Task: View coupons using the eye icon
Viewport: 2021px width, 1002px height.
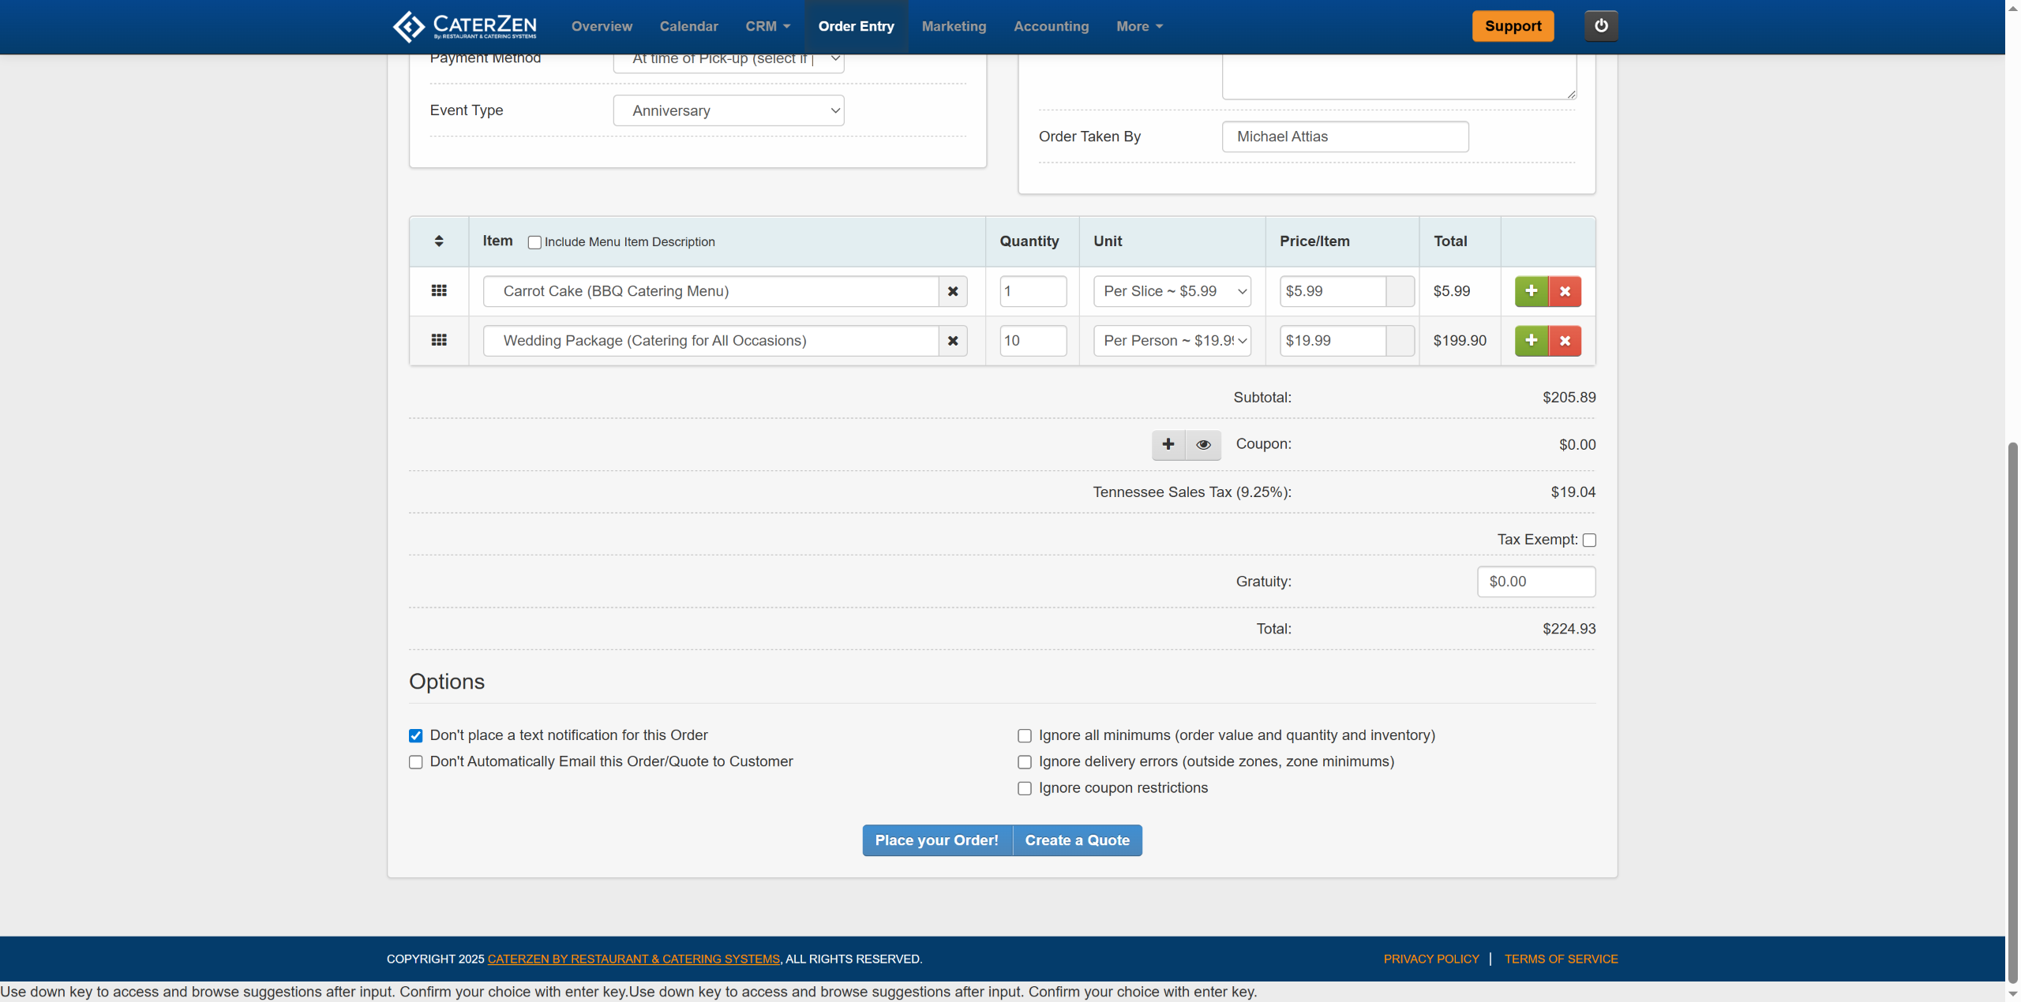Action: (x=1203, y=445)
